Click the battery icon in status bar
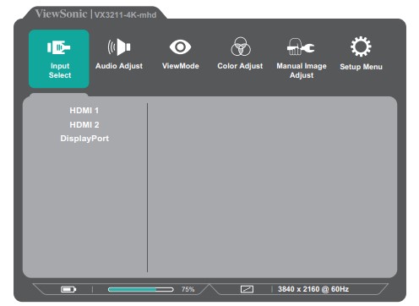The image size is (419, 306). 68,289
